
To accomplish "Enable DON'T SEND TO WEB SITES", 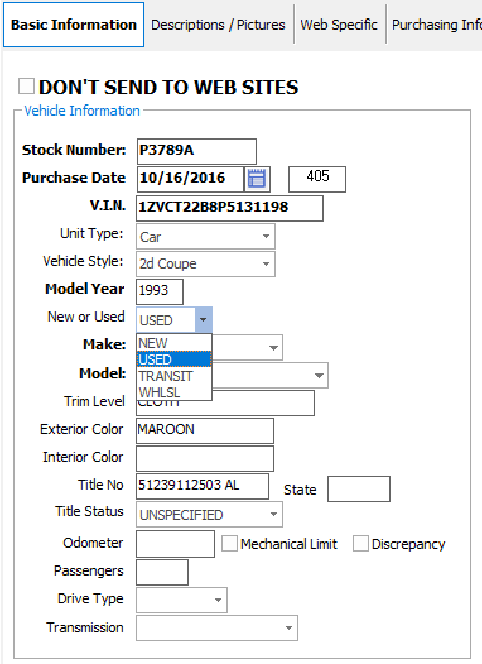I will pos(25,86).
